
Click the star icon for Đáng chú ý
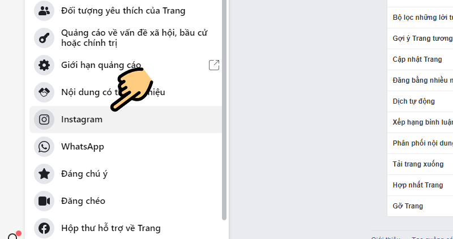[x=44, y=174]
